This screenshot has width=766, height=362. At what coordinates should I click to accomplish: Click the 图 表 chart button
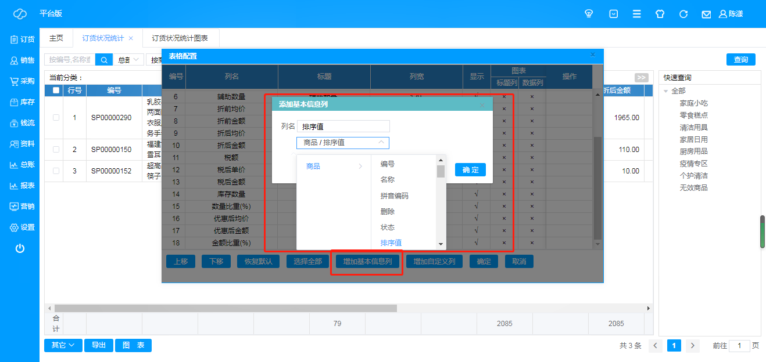[133, 345]
